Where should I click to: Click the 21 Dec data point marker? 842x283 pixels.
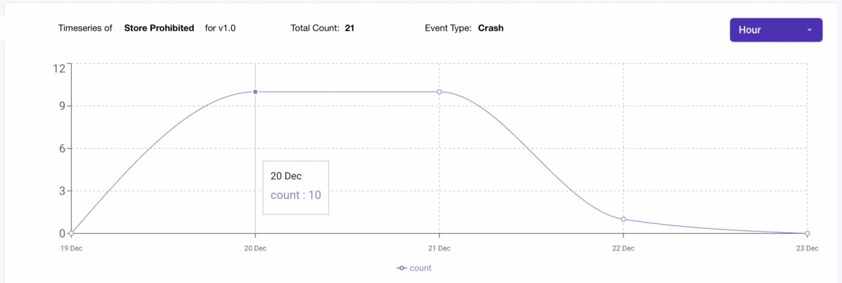(439, 92)
